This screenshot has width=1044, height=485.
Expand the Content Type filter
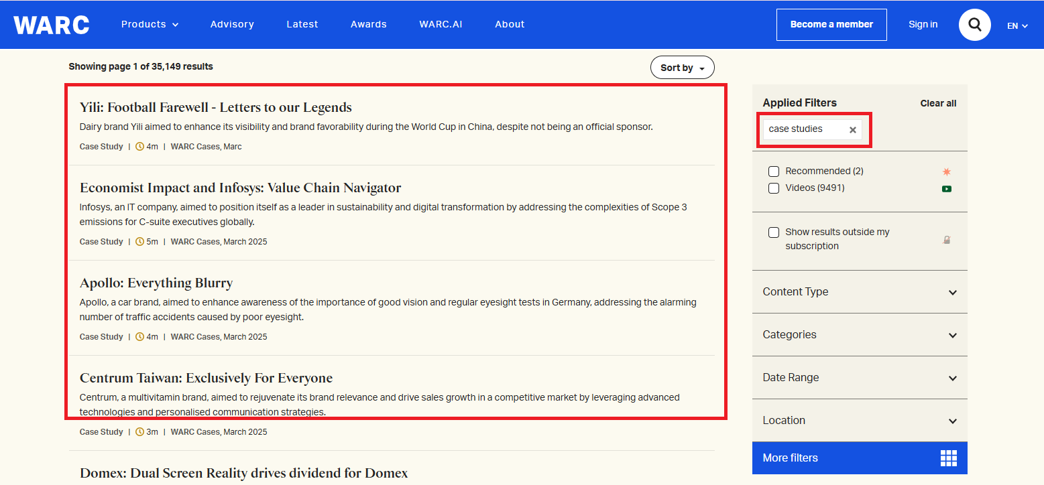click(860, 292)
